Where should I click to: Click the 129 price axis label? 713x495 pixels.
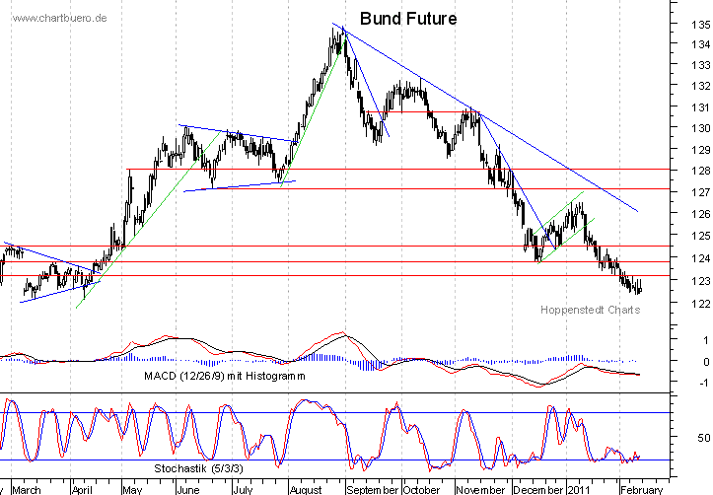(x=701, y=150)
